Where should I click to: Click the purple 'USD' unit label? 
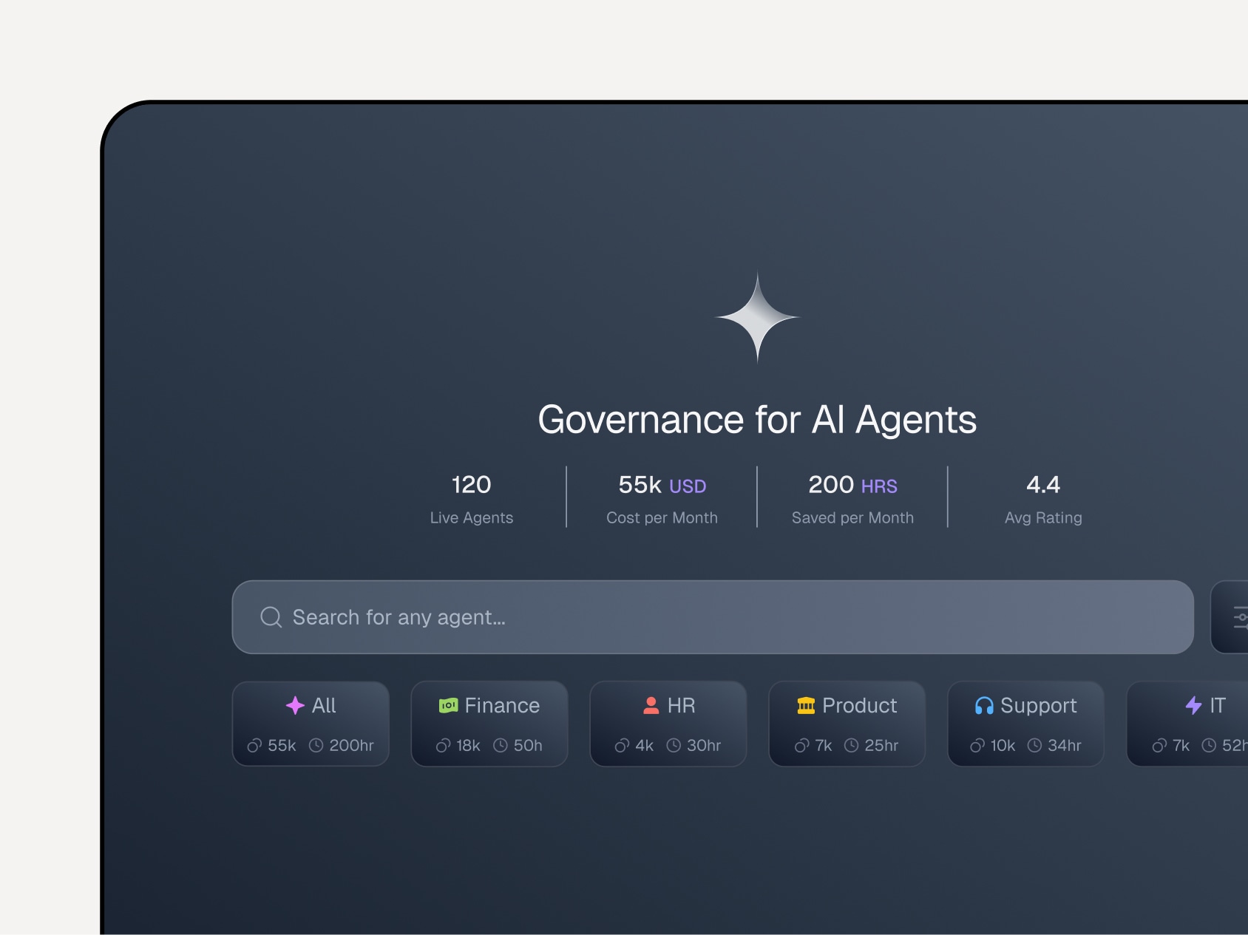688,486
